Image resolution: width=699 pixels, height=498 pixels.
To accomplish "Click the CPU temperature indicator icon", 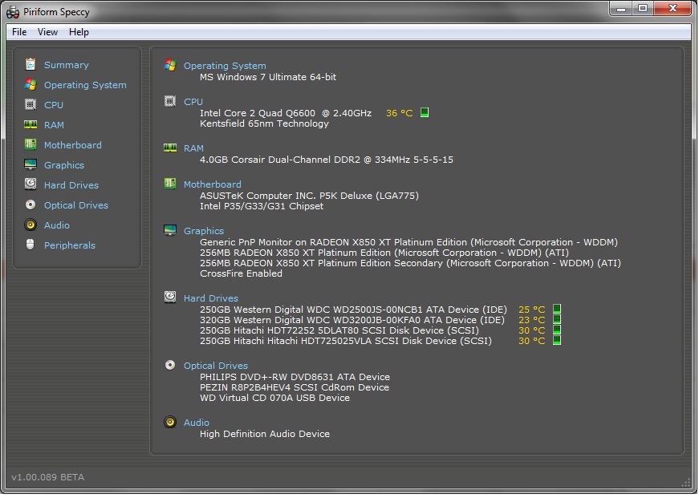I will coord(425,113).
